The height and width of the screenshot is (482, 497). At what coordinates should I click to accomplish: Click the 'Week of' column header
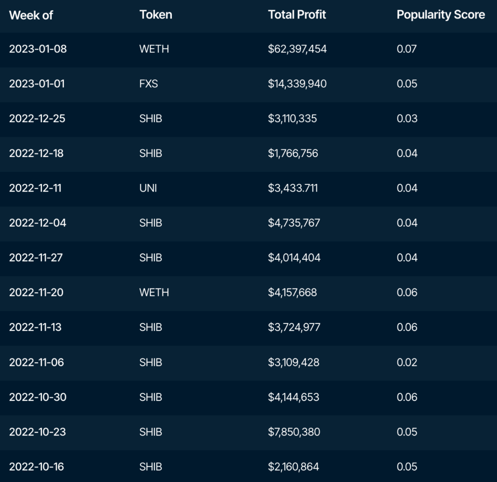coord(31,15)
